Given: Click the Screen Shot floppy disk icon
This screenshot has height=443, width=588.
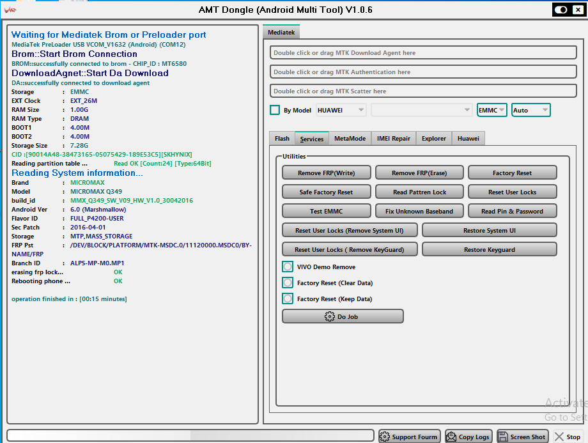Looking at the screenshot, I should 502,437.
